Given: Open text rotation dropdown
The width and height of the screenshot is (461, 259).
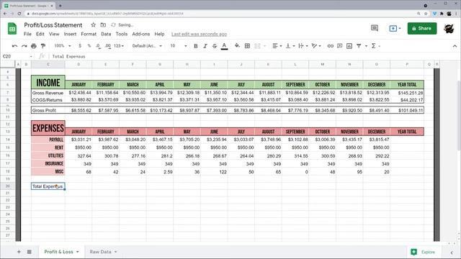Looking at the screenshot, I should pyautogui.click(x=316, y=46).
